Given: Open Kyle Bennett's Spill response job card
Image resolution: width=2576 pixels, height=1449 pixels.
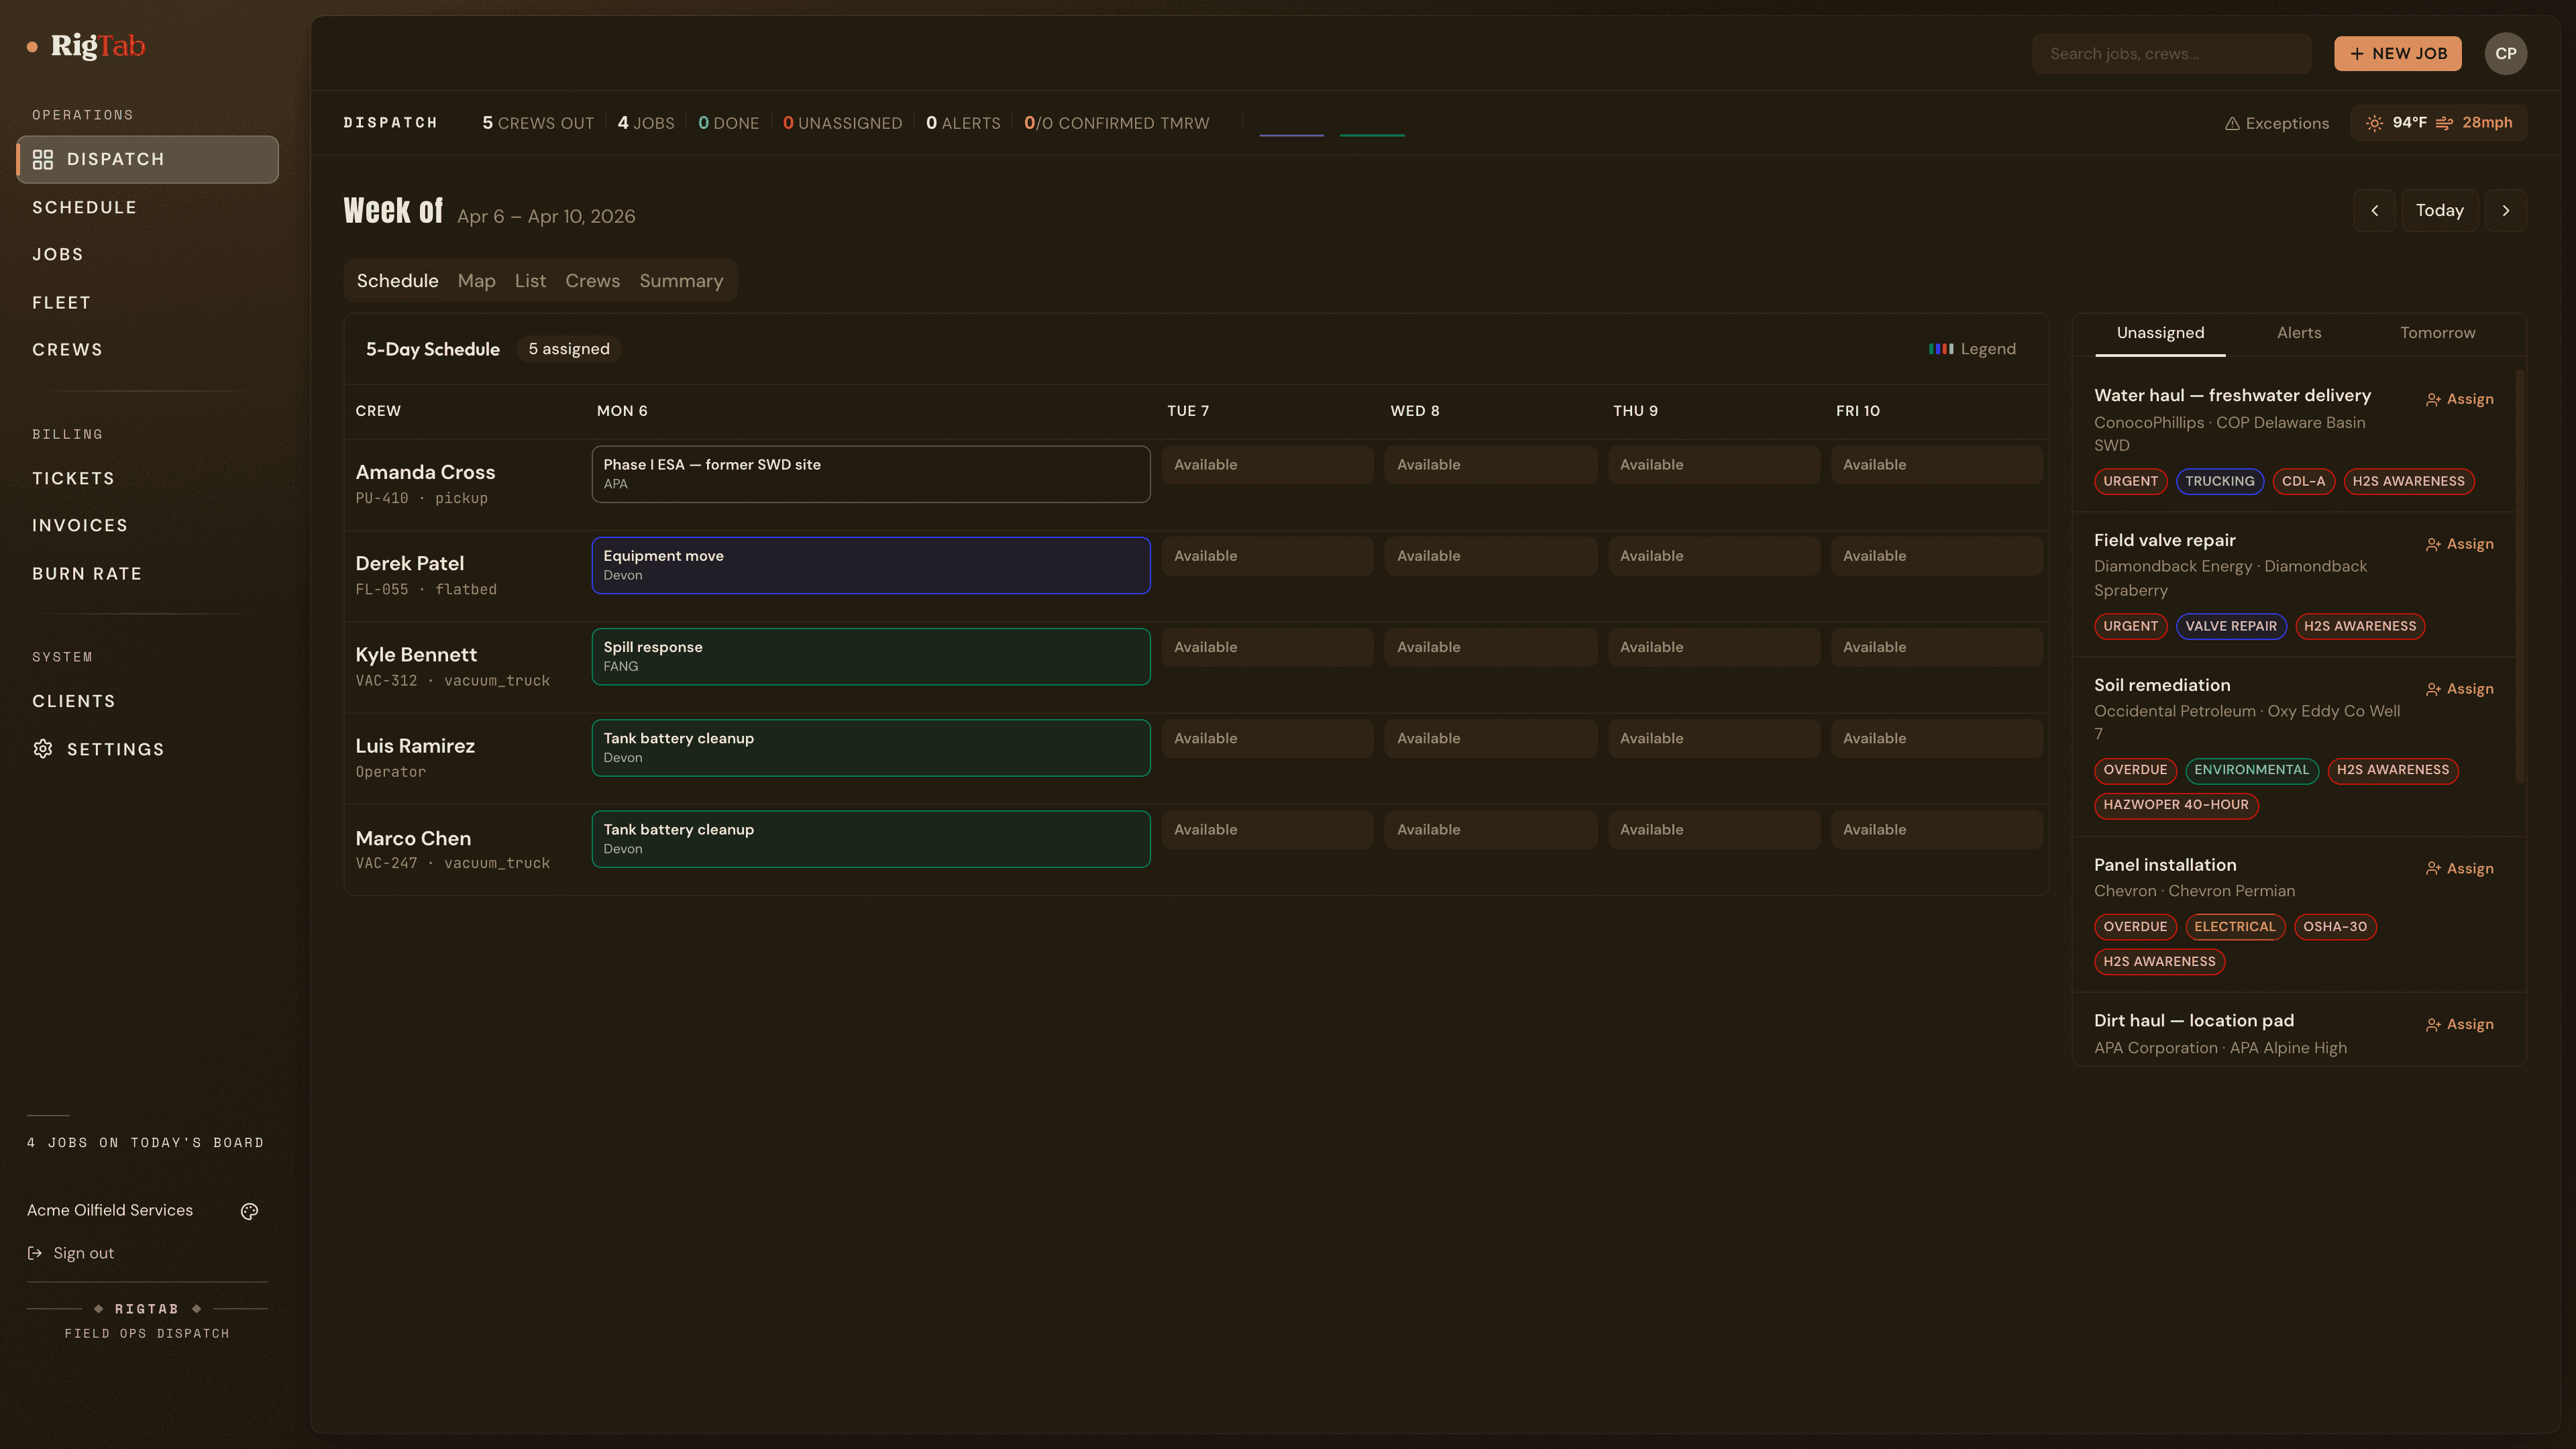Looking at the screenshot, I should (x=870, y=656).
